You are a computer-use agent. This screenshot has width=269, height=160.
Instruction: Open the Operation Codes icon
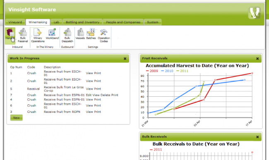tap(104, 35)
